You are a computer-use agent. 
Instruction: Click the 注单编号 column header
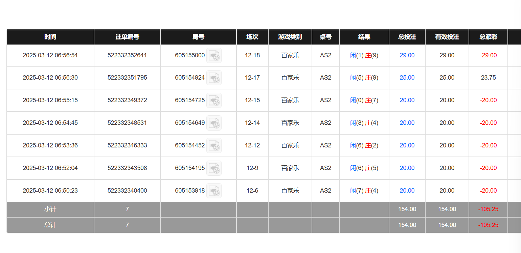(x=127, y=37)
